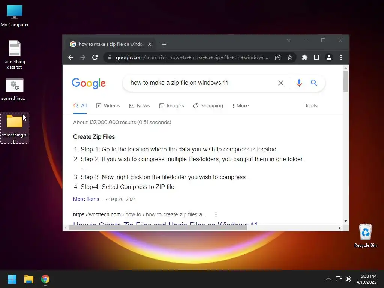Select the Recycle Bin icon
This screenshot has height=288, width=384.
pyautogui.click(x=365, y=235)
